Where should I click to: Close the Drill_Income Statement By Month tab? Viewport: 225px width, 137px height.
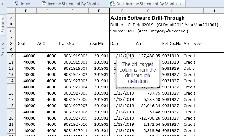pos(181,4)
